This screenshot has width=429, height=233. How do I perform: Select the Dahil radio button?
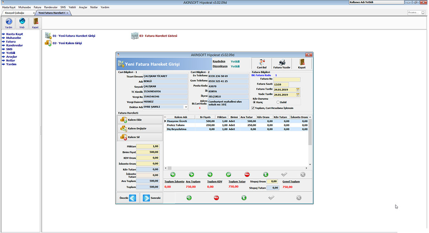point(278,102)
